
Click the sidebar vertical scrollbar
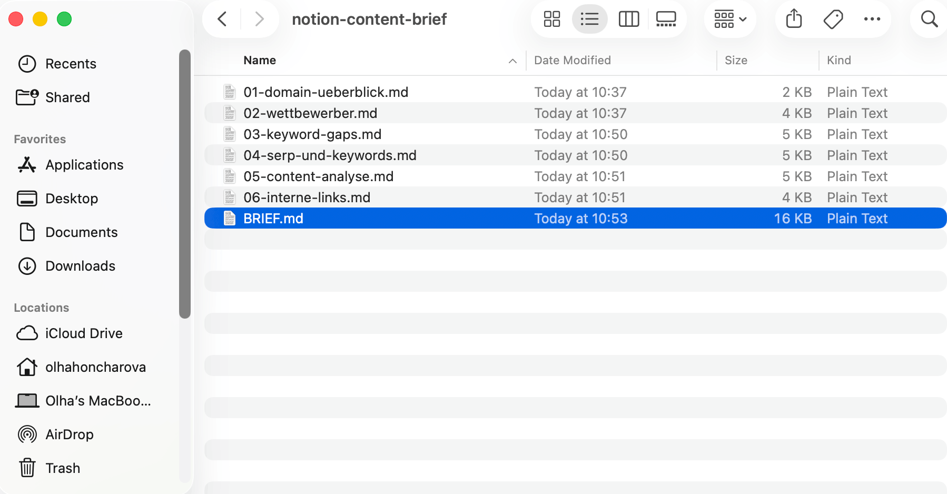click(184, 184)
